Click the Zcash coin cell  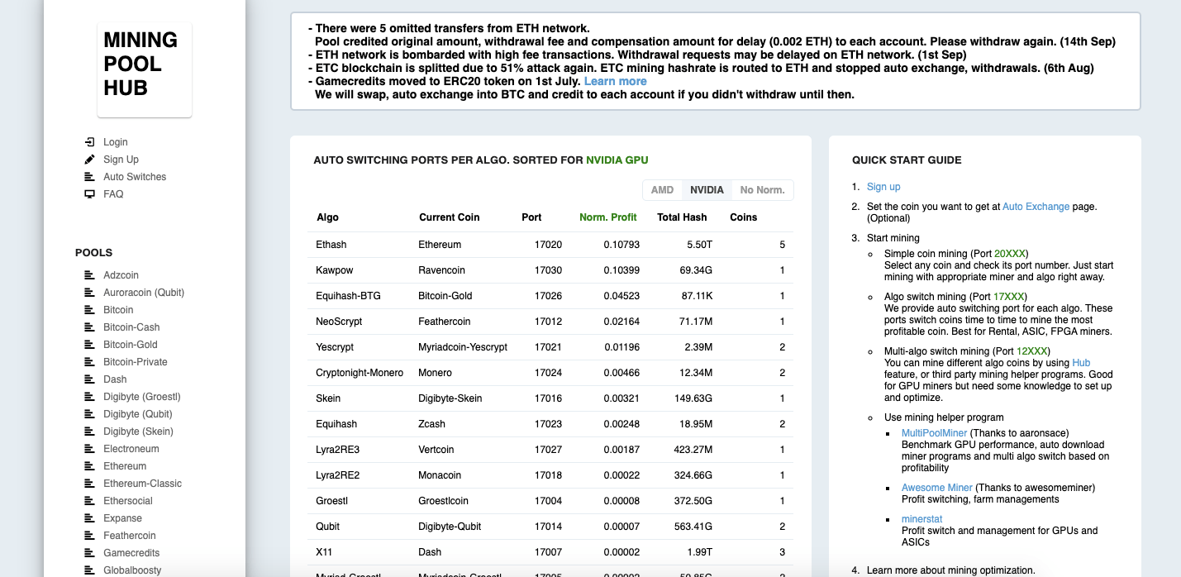click(x=431, y=424)
